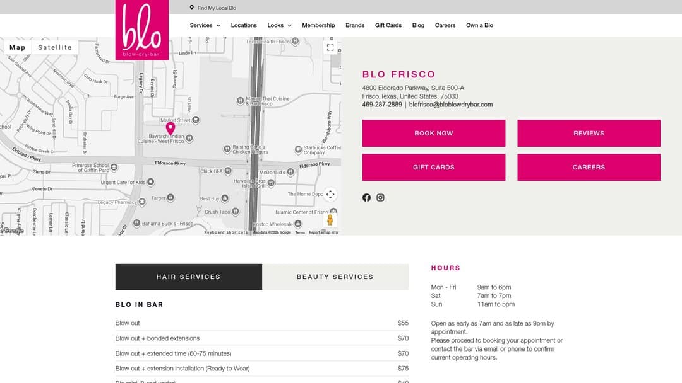This screenshot has width=682, height=383.
Task: Click the pink Book Now button
Action: pyautogui.click(x=434, y=133)
